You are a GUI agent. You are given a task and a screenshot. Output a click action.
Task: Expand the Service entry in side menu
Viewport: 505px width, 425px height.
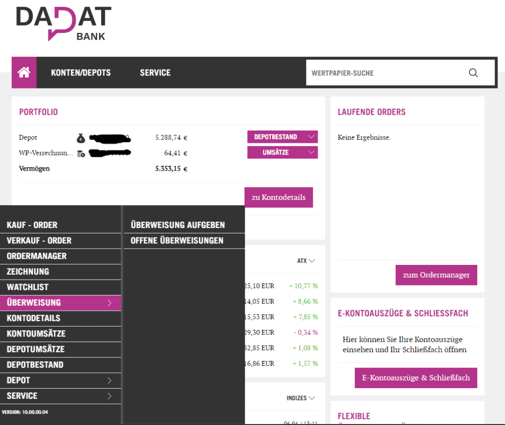(x=60, y=396)
